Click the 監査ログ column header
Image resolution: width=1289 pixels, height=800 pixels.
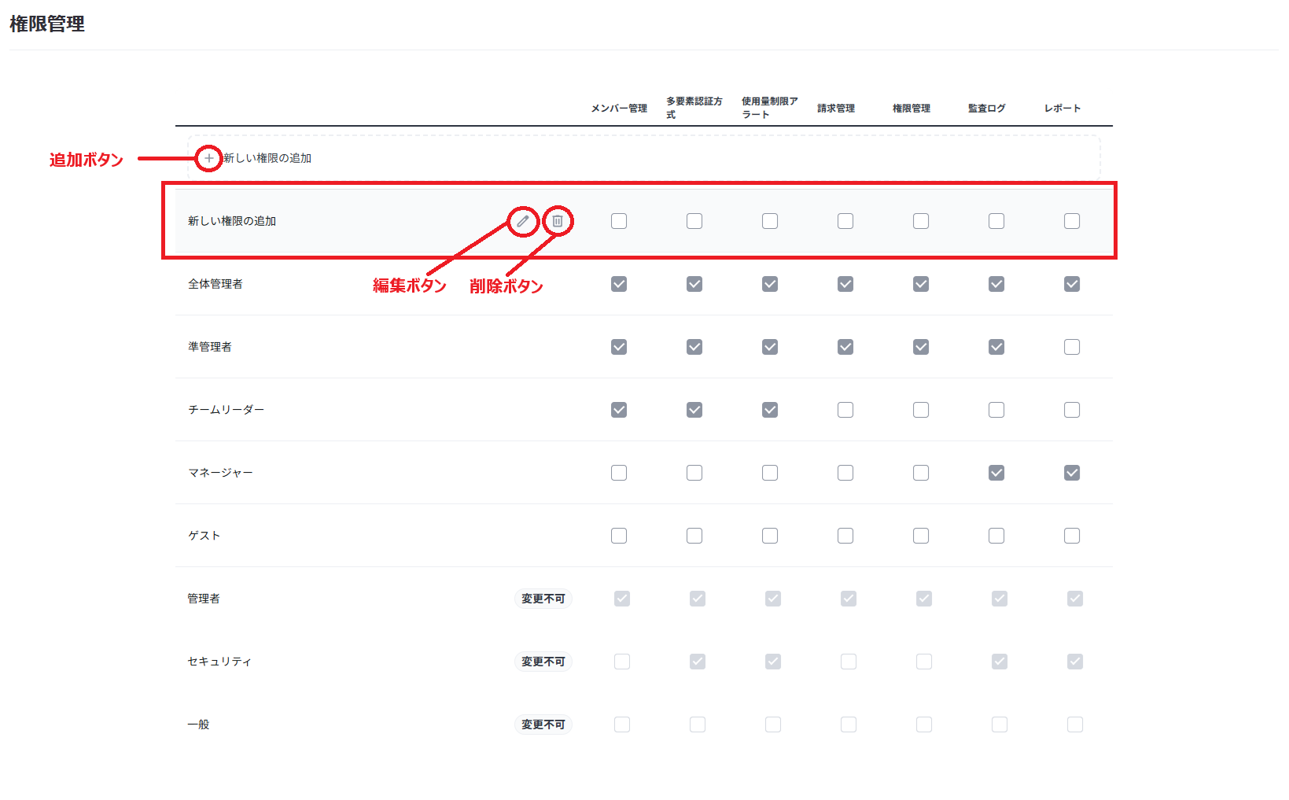coord(986,109)
